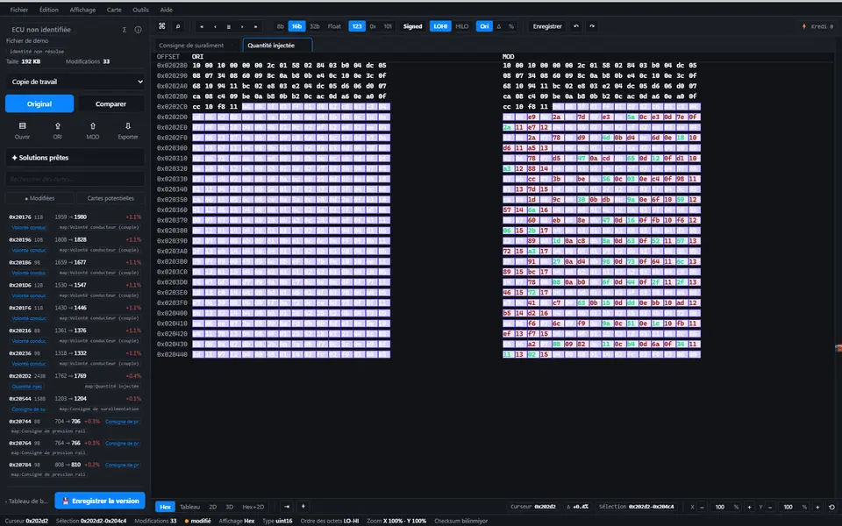This screenshot has height=526, width=842.
Task: Click the list icon between navigation arrows
Action: (x=229, y=26)
